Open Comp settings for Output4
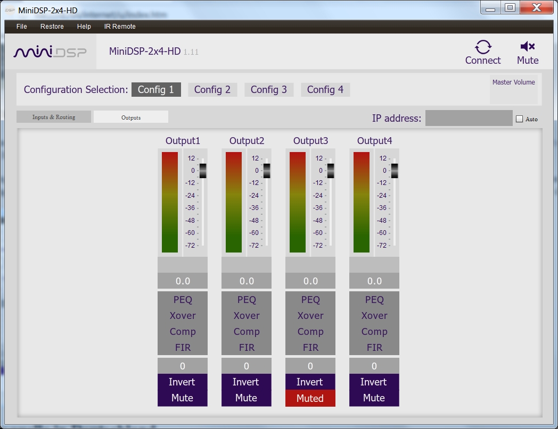Screen dimensions: 558x429 [374, 332]
